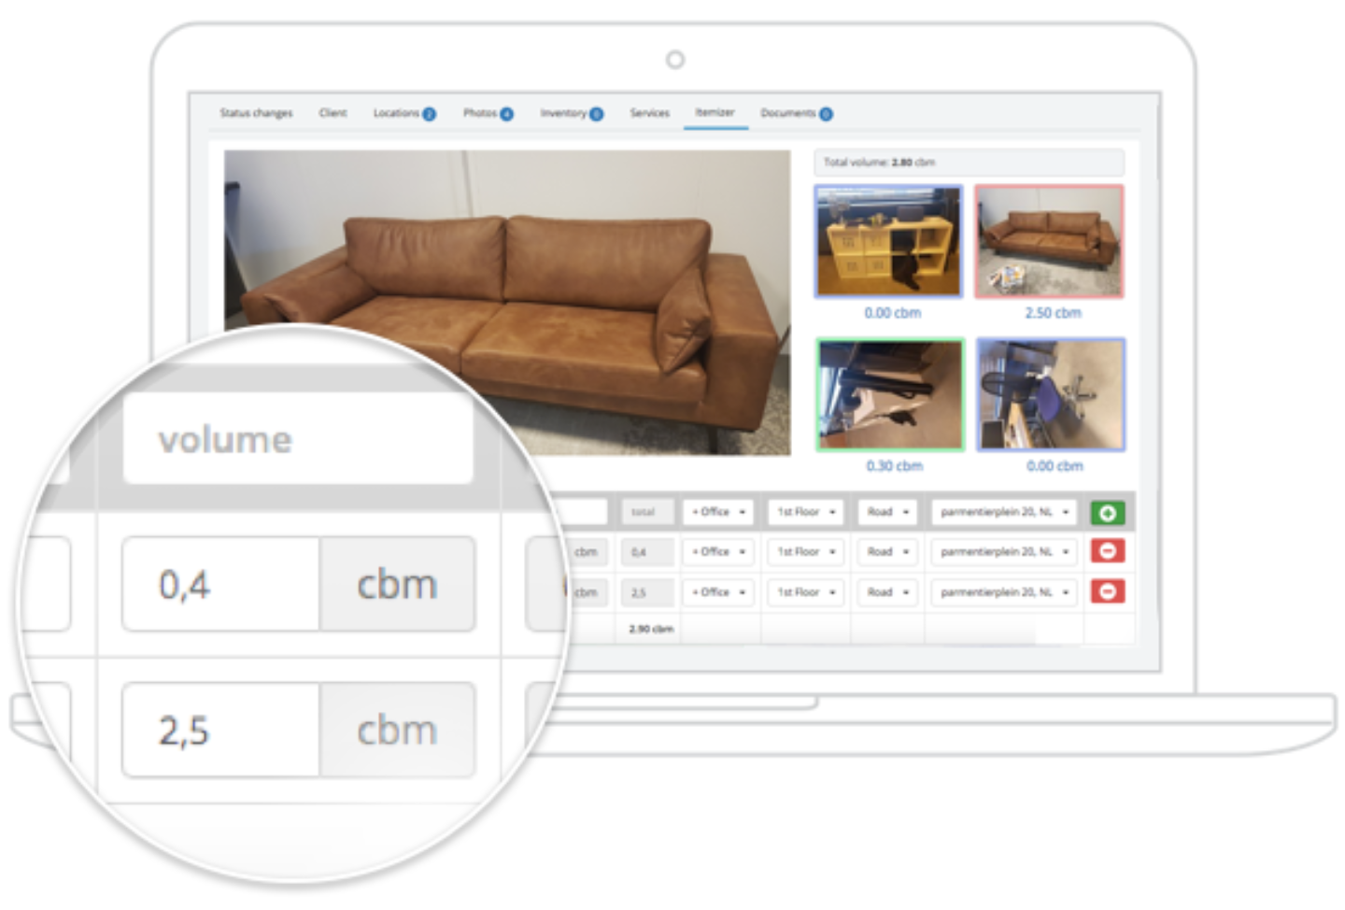Remove the 0,4 cbm row with its red minus
Viewport: 1345px width, 910px height.
click(1107, 551)
